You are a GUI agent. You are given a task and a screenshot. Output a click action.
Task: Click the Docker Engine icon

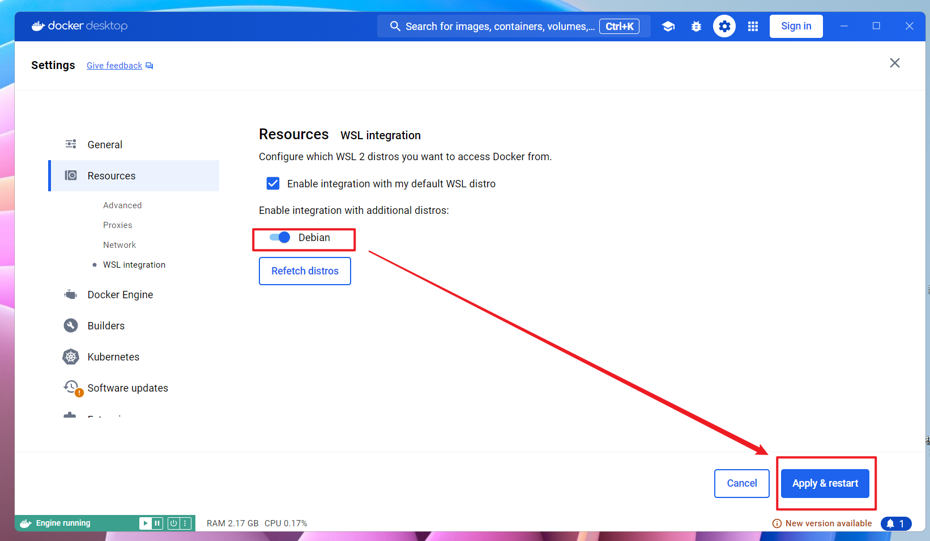[71, 294]
